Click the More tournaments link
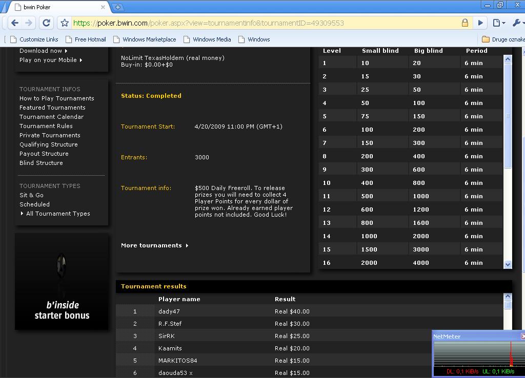 click(155, 245)
